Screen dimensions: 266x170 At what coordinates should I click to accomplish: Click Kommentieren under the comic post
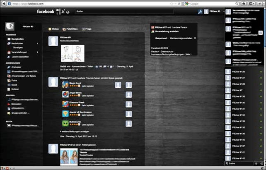click(x=78, y=67)
